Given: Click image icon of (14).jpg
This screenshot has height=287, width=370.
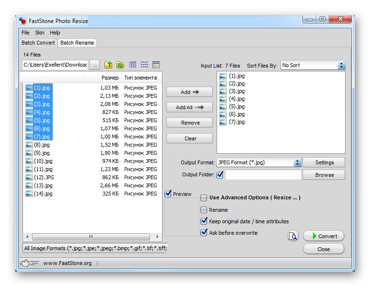Looking at the screenshot, I should click(x=29, y=194).
